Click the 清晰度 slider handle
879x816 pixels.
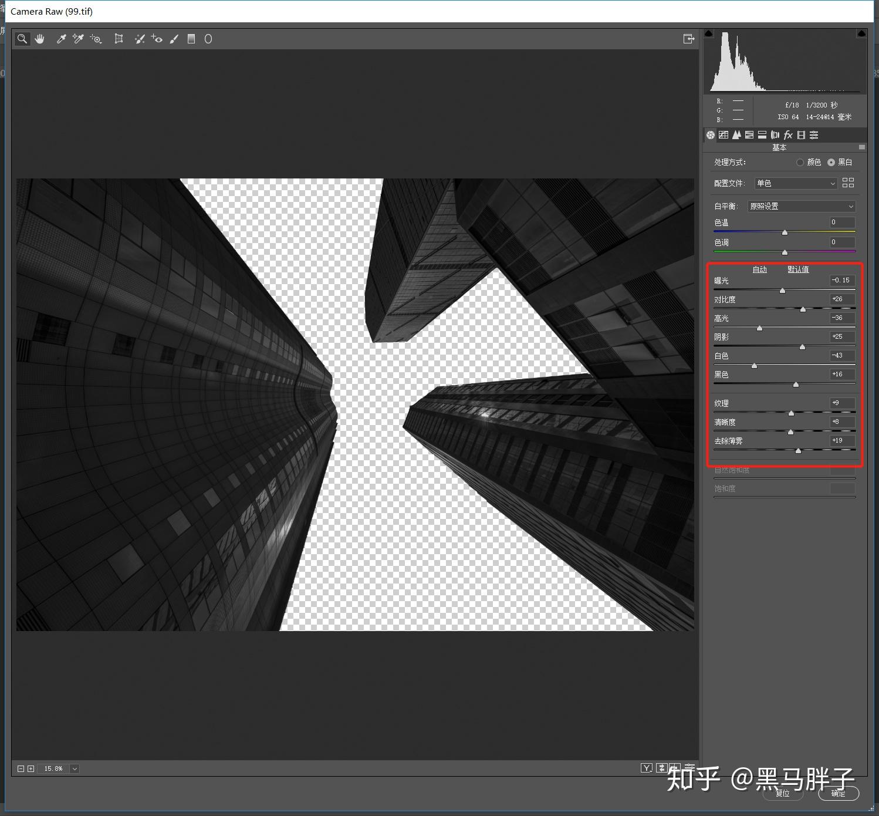790,432
